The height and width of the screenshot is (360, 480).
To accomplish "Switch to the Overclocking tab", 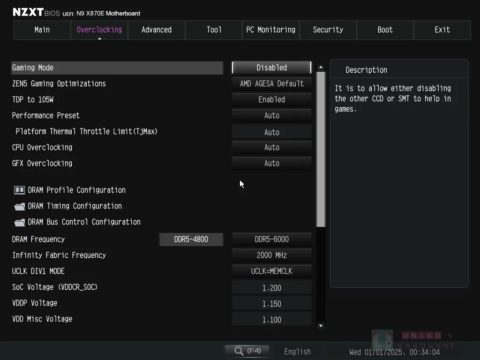I will (x=99, y=30).
